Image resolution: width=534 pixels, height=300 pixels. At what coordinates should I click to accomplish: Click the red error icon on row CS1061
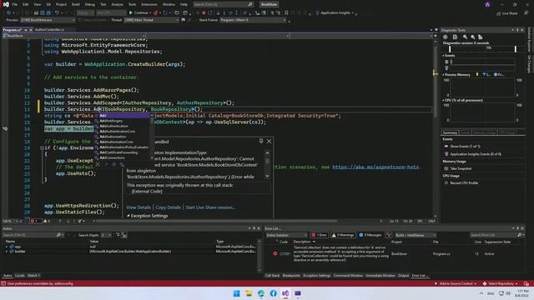coord(275,253)
